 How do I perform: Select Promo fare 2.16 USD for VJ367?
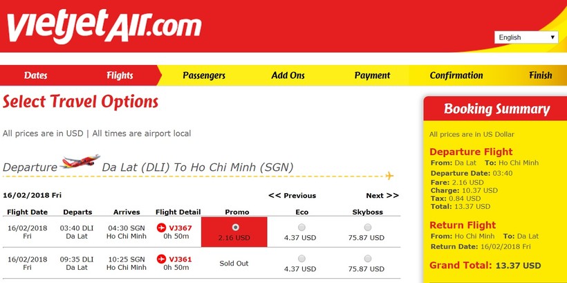(236, 227)
